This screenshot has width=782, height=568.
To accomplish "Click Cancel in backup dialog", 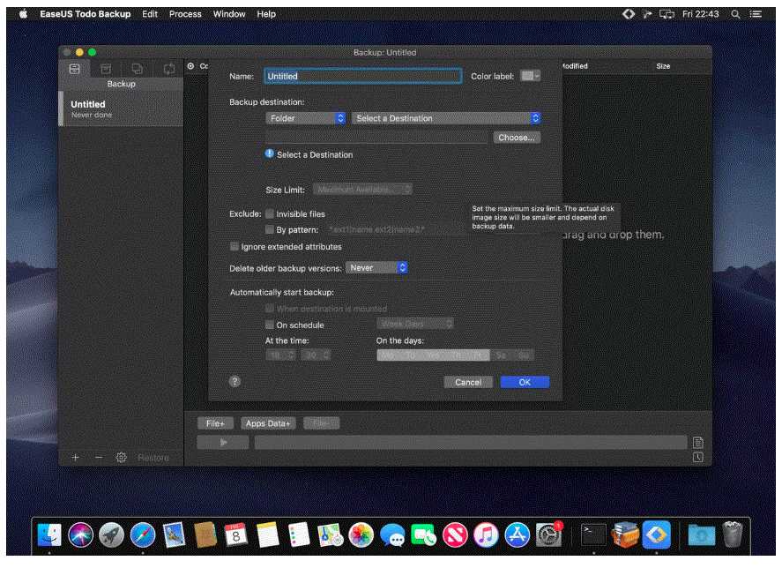I will click(468, 382).
